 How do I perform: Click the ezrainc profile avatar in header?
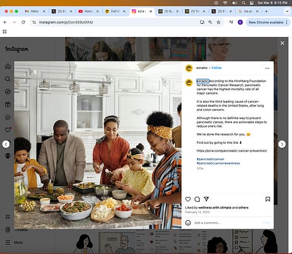click(x=189, y=68)
